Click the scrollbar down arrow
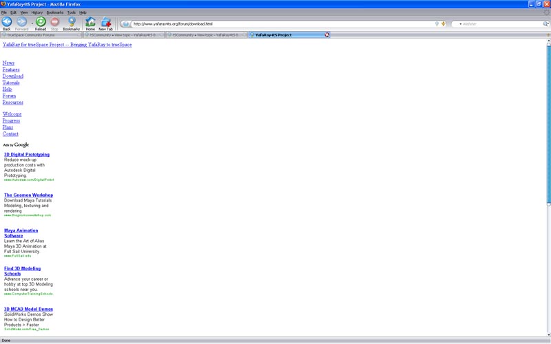This screenshot has width=551, height=344. click(x=548, y=334)
